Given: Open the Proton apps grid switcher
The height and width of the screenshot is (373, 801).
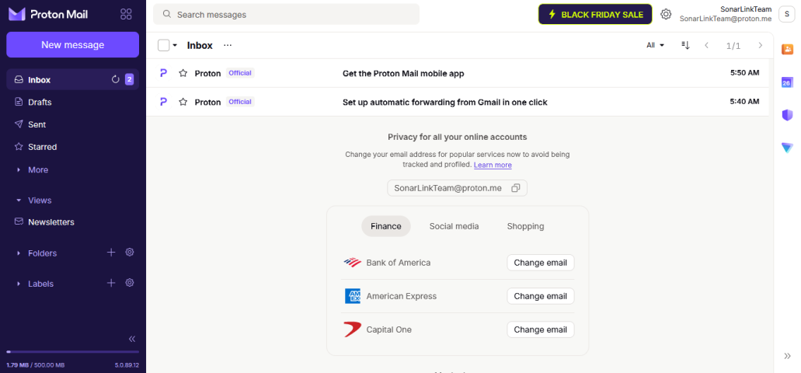Looking at the screenshot, I should [x=126, y=14].
